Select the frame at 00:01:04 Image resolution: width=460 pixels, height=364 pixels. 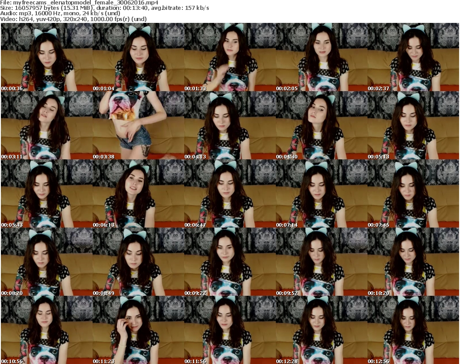(x=138, y=57)
